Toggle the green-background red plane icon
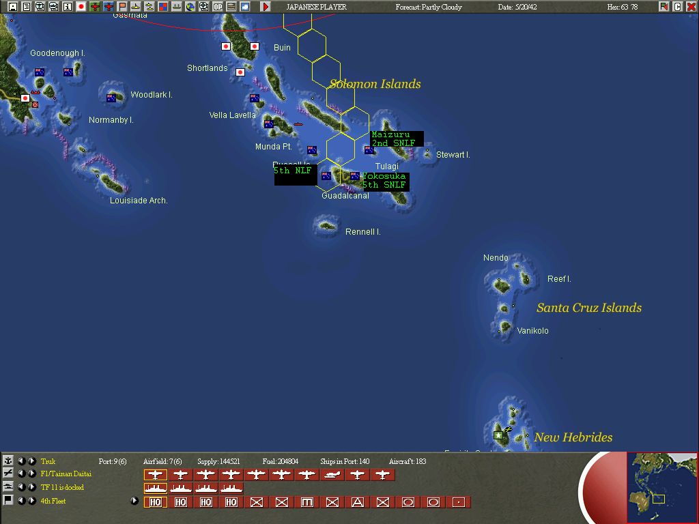 coord(94,7)
